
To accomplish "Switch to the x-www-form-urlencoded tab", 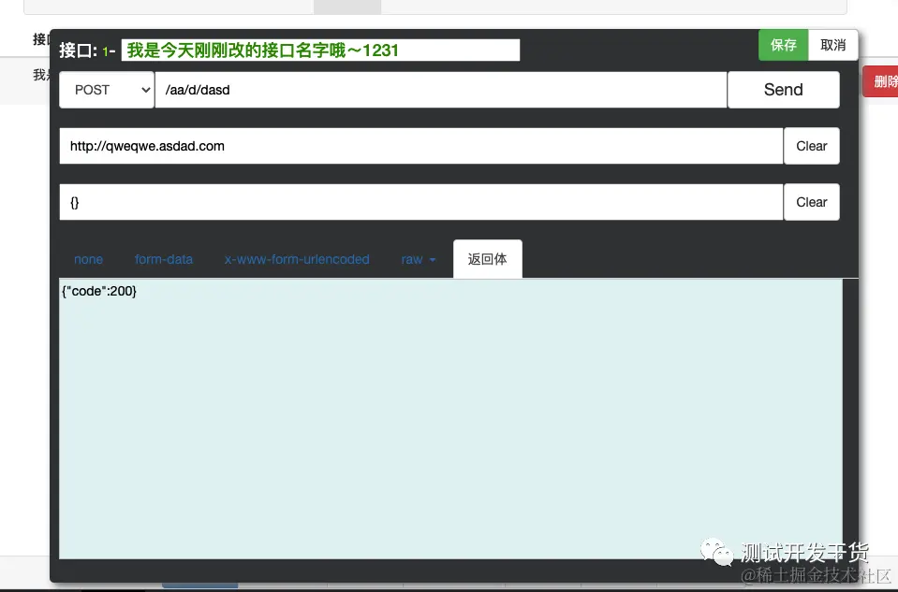I will pyautogui.click(x=297, y=259).
